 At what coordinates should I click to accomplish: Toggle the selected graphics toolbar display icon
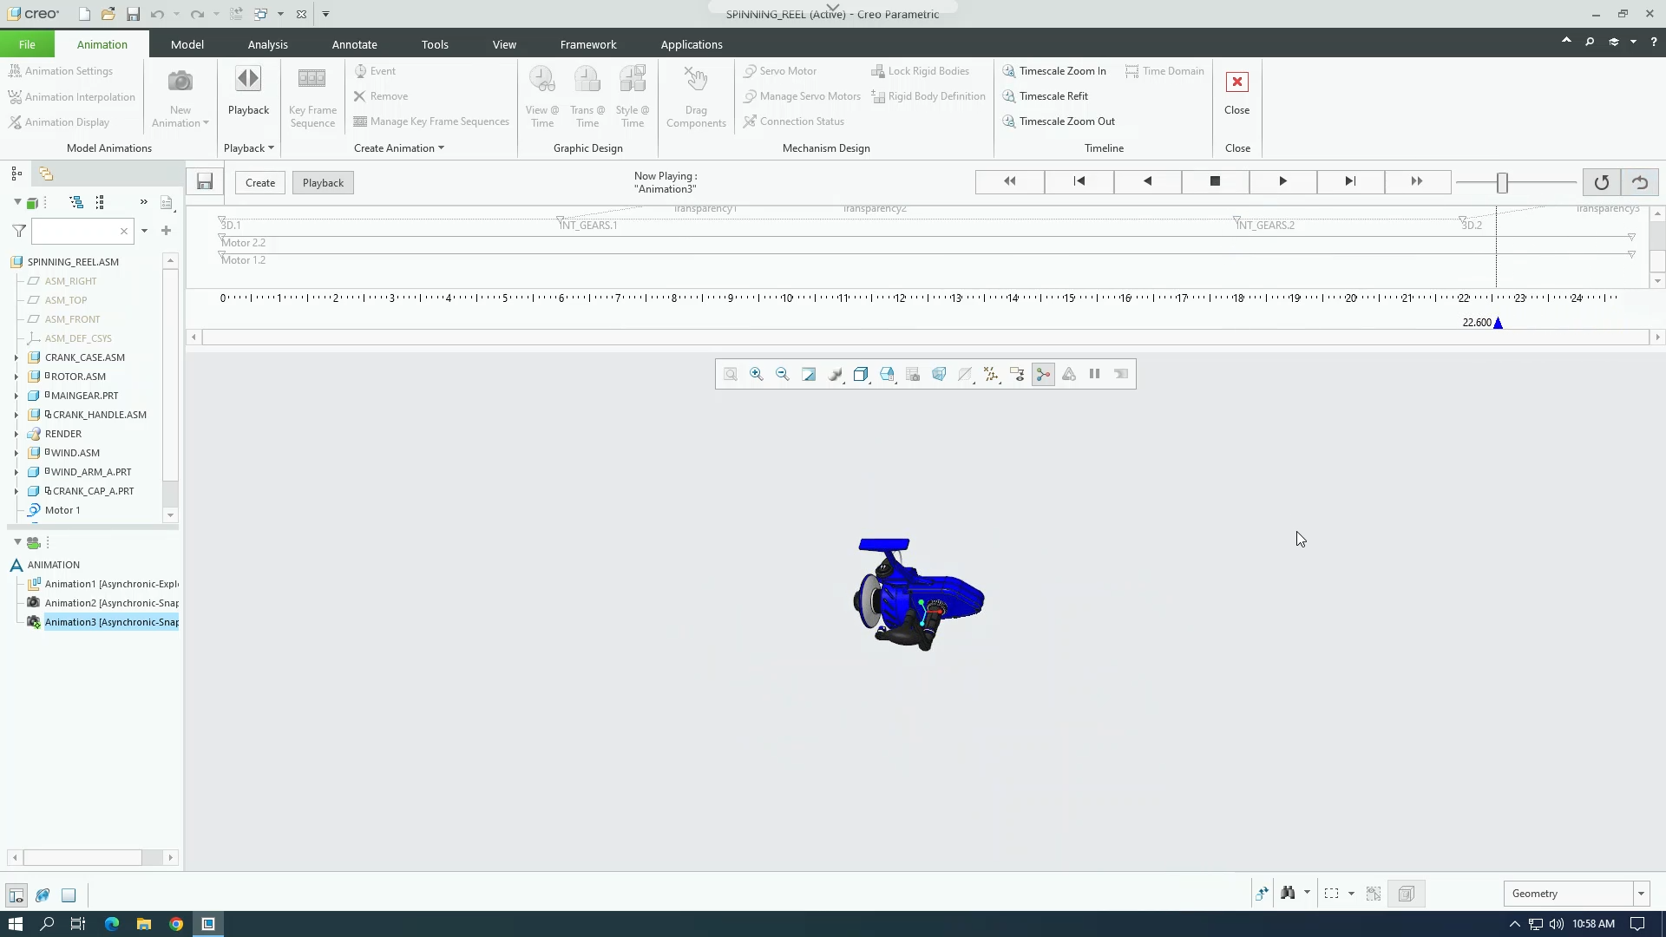click(1043, 374)
